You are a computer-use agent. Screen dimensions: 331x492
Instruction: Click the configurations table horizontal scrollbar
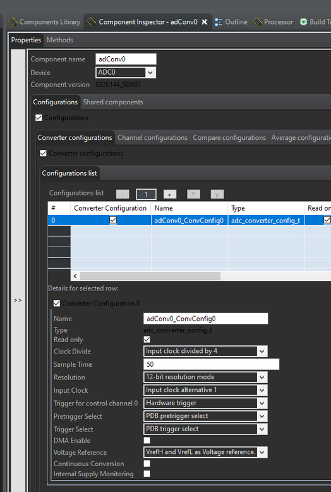click(150, 276)
